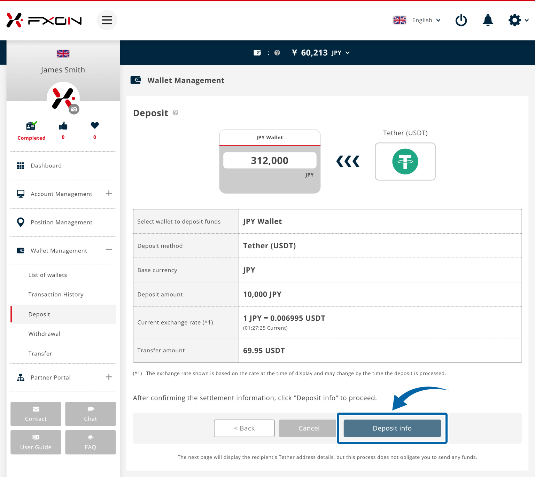Click the camera icon on avatar

click(74, 109)
